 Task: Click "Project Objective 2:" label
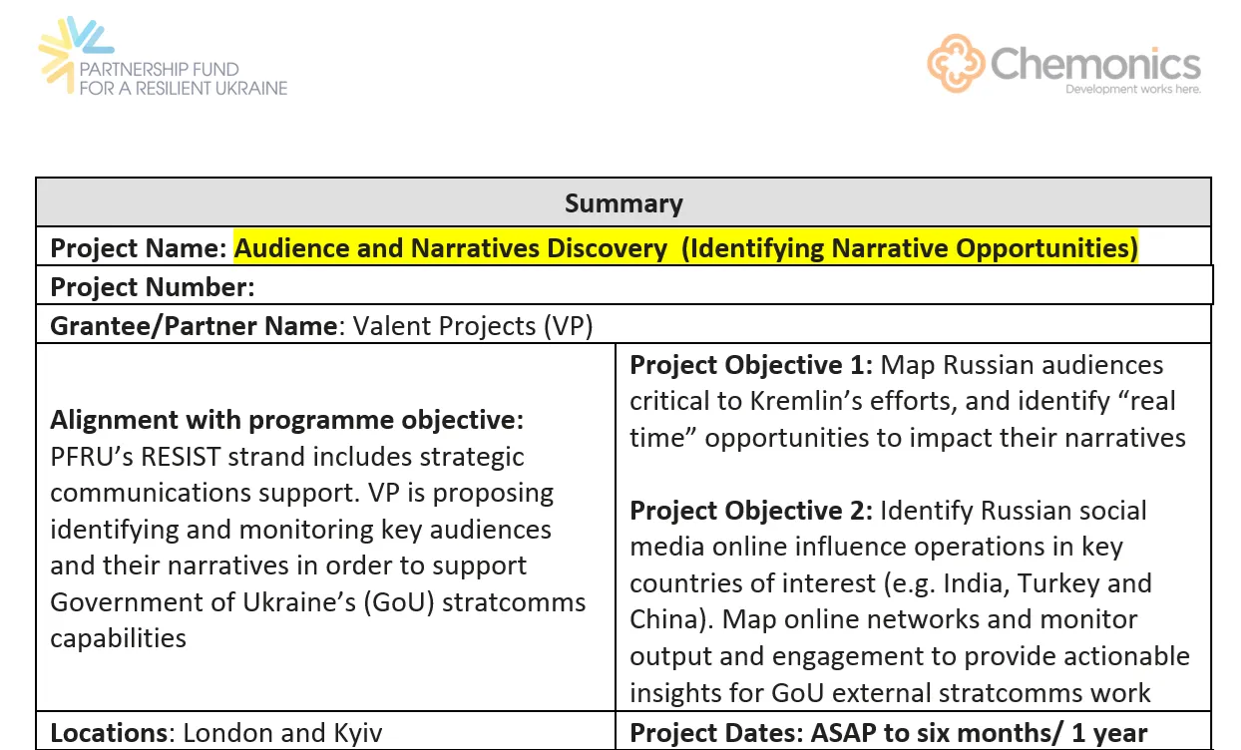[x=751, y=511]
